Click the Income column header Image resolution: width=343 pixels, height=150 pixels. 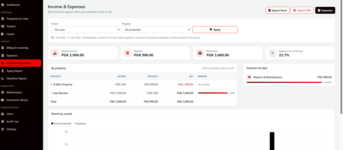coord(122,76)
